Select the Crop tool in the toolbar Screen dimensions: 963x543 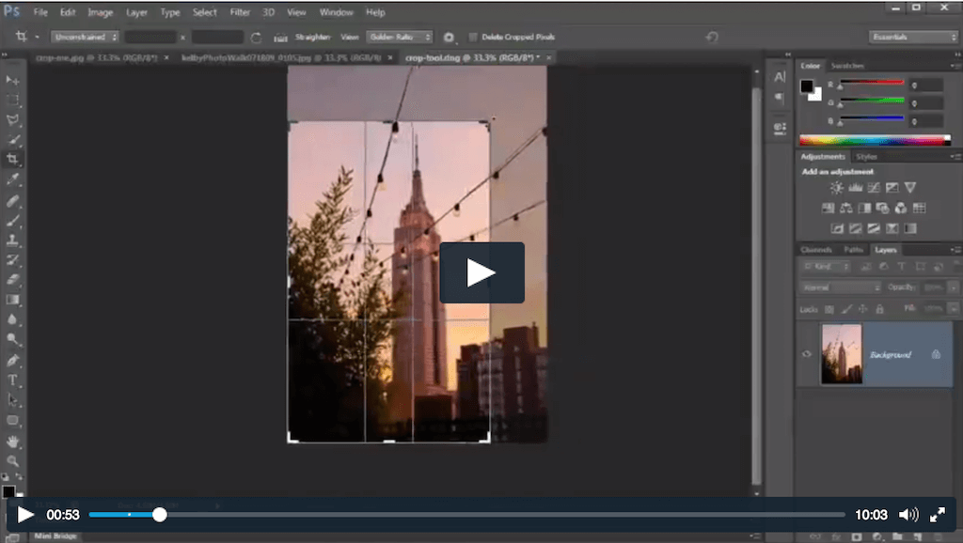[13, 156]
